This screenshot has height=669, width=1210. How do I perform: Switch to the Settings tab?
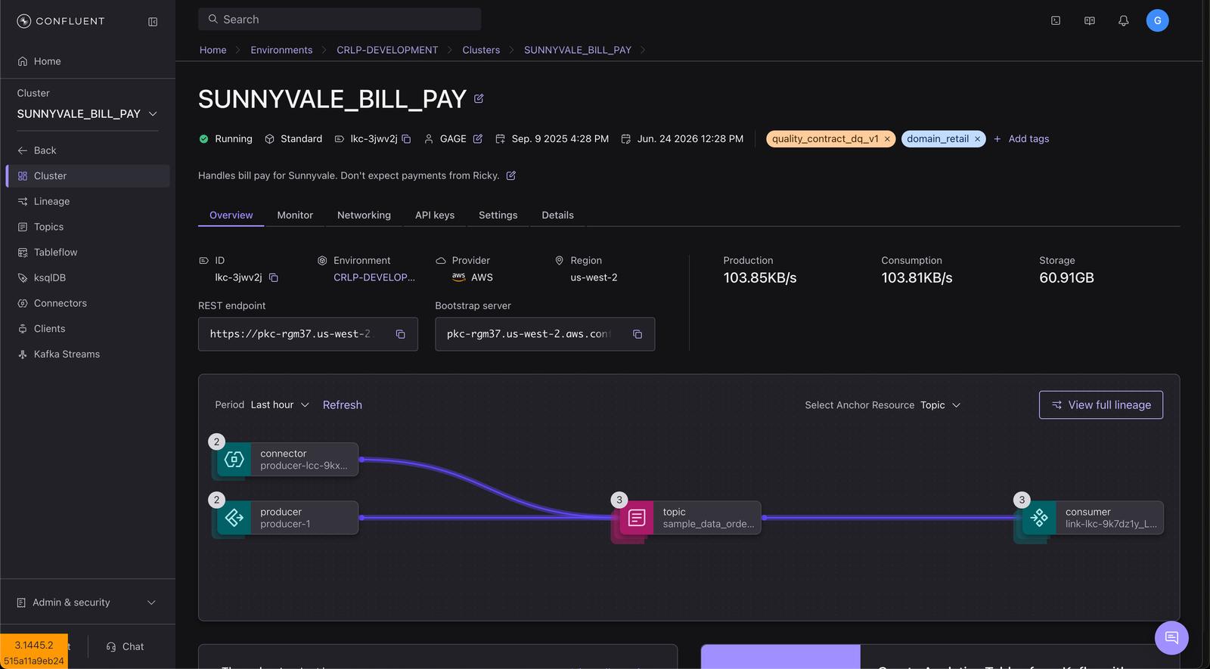(498, 215)
